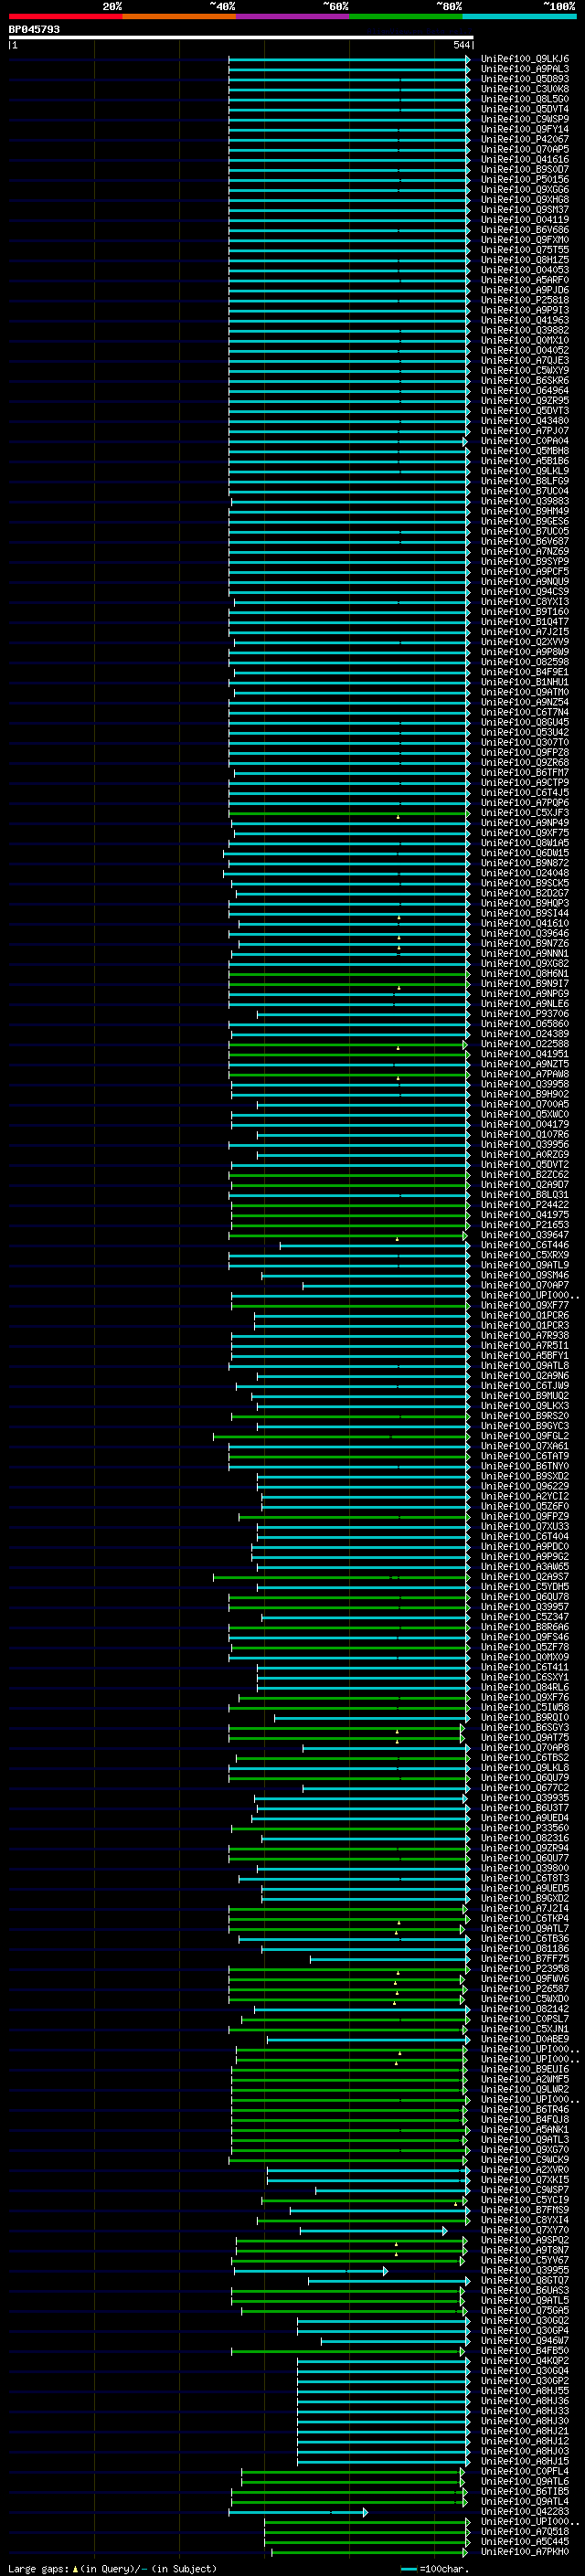Click the cyan ~100% identity legend segment

(x=519, y=16)
